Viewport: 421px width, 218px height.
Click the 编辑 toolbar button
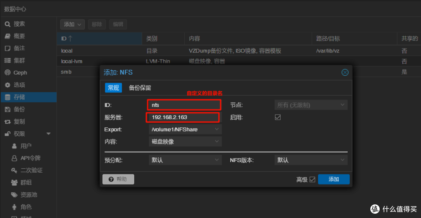[x=118, y=24]
